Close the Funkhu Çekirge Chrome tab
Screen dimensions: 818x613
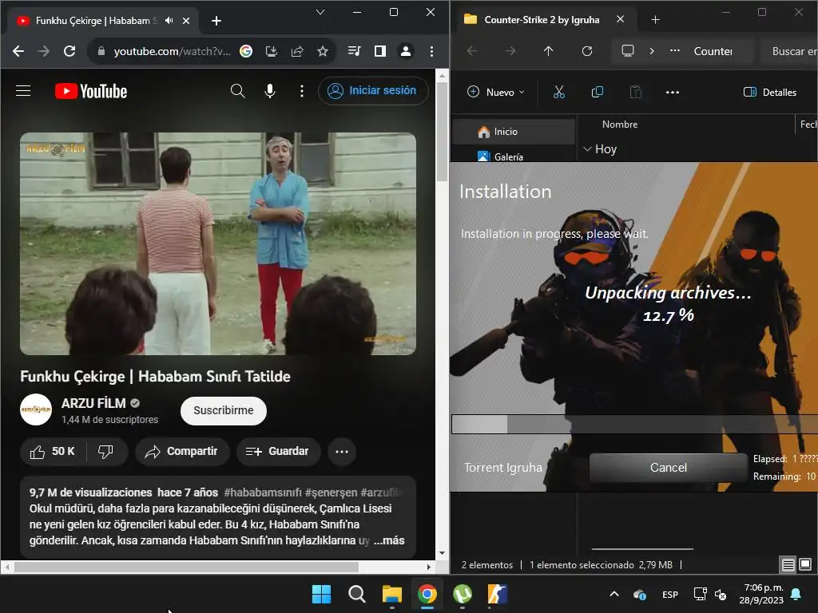[186, 21]
